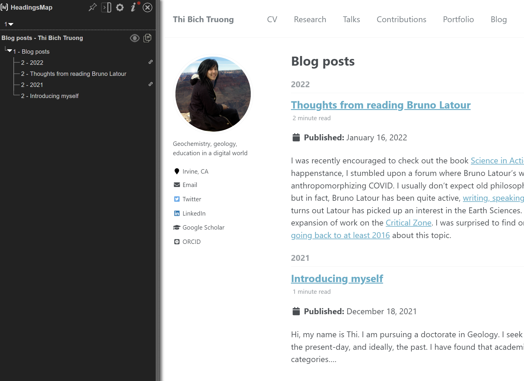Click the '1 minute read' text
Image resolution: width=524 pixels, height=381 pixels.
(311, 292)
